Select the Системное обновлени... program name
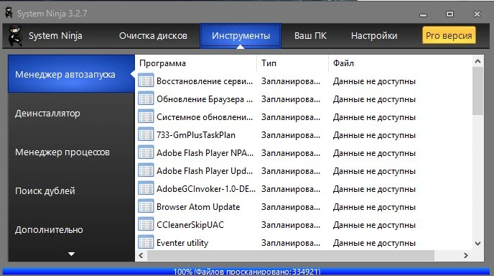This screenshot has width=494, height=276. [205, 117]
